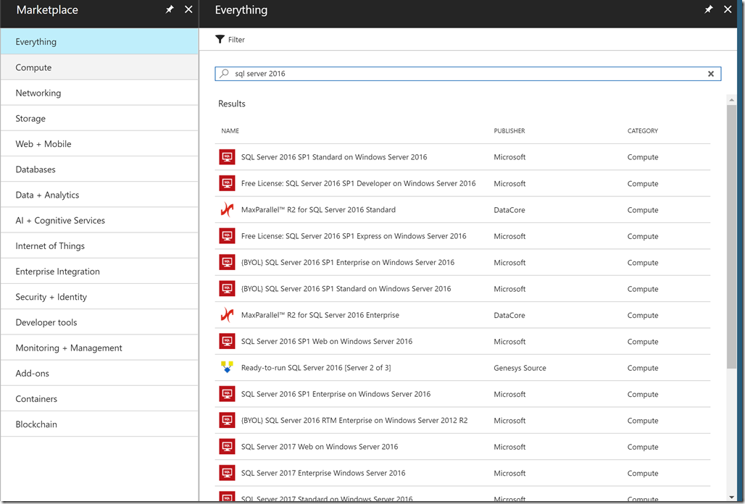Open Security + Identity category
This screenshot has width=745, height=504.
coord(99,297)
